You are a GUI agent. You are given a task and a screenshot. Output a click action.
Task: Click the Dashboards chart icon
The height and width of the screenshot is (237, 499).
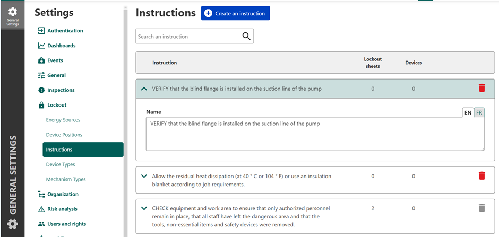[x=41, y=46]
